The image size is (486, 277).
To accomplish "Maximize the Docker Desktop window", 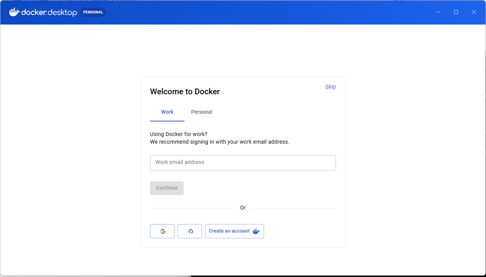I will [456, 12].
